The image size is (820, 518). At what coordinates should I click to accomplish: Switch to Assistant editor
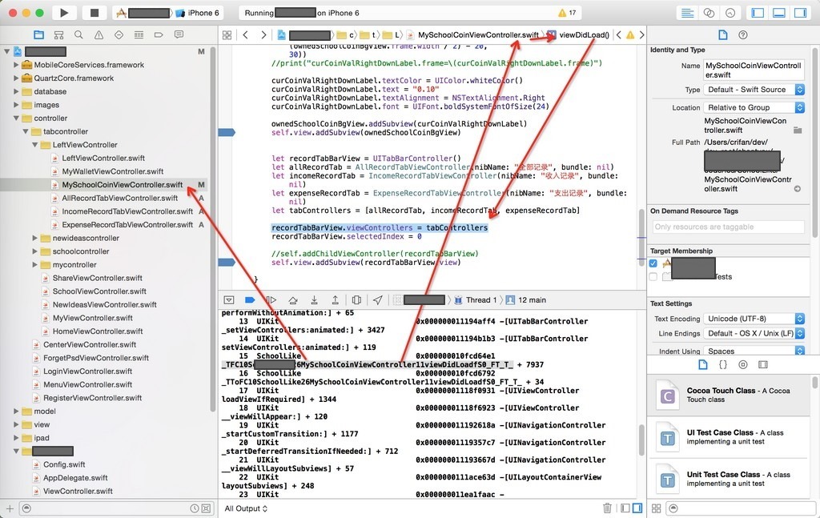tap(709, 13)
